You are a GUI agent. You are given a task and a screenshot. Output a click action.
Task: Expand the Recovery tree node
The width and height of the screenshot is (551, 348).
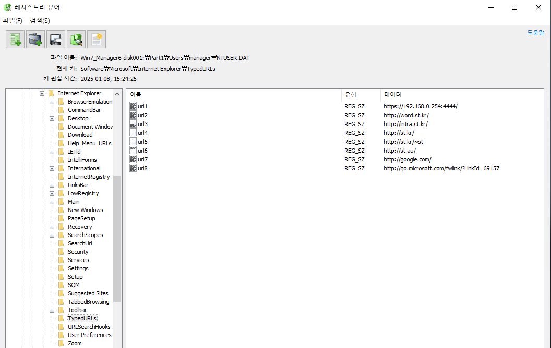point(52,227)
